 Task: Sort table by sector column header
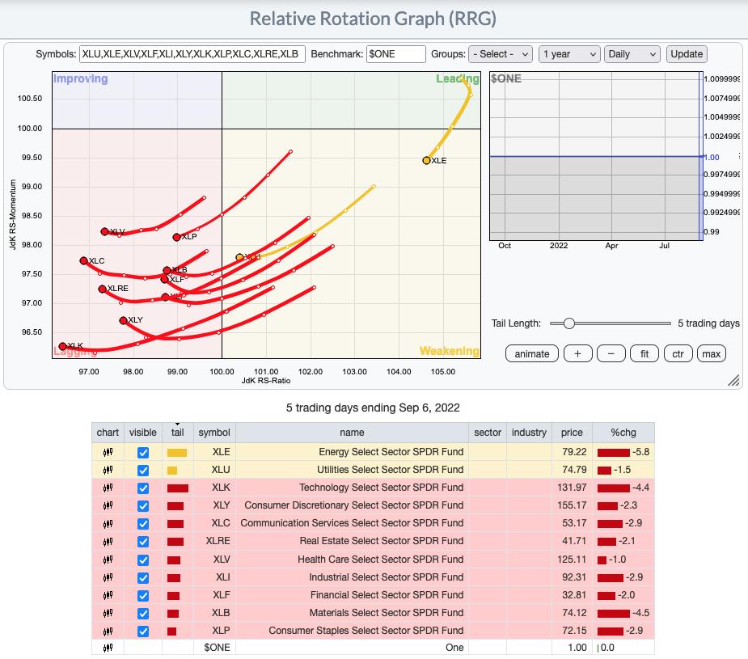(488, 433)
